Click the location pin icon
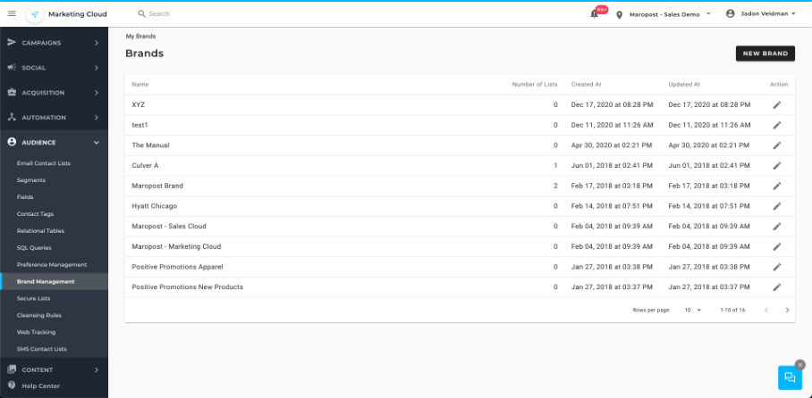This screenshot has width=812, height=398. point(619,14)
